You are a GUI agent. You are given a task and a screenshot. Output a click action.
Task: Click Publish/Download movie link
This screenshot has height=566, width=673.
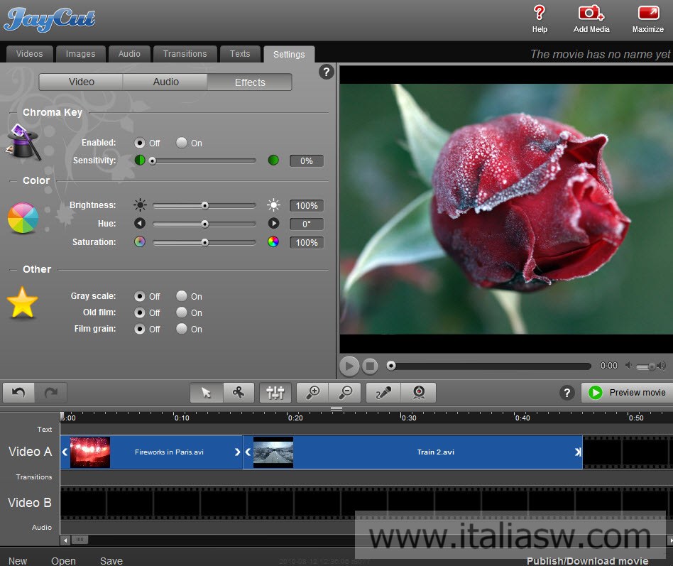coord(587,561)
